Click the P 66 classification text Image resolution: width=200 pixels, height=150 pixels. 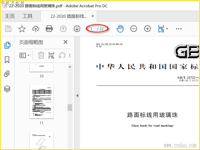point(99,46)
